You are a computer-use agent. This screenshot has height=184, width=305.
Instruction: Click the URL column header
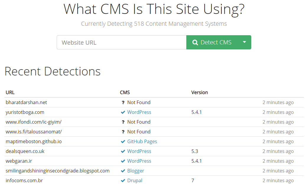click(10, 92)
